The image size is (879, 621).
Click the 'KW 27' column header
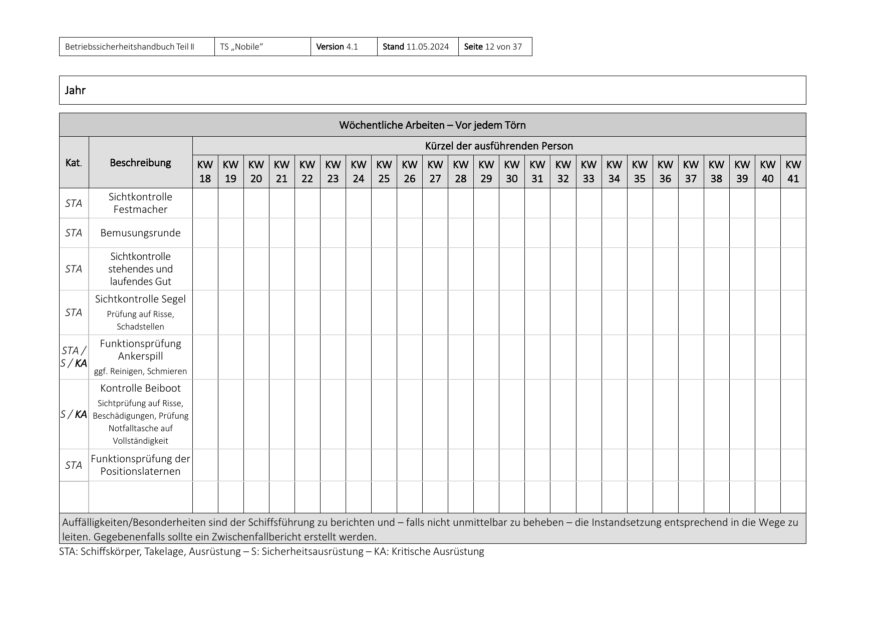tap(435, 172)
